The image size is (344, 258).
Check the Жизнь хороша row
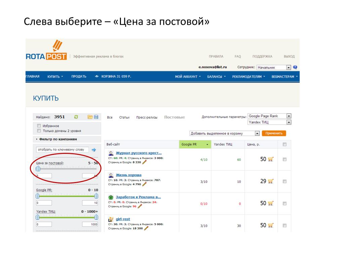click(285, 181)
